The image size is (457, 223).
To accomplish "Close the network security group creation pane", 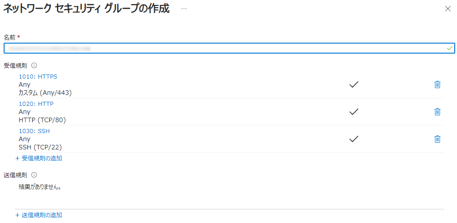I will tap(447, 9).
